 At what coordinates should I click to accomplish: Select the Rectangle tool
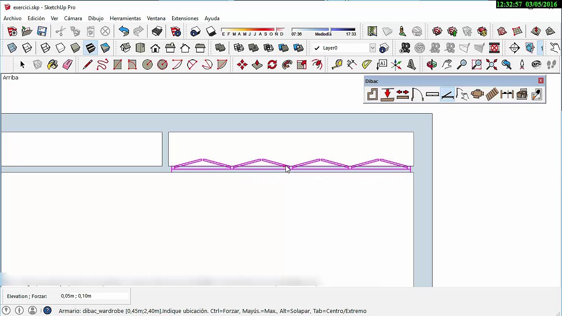click(x=117, y=65)
